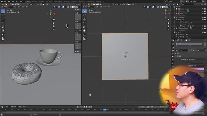The image size is (207, 116).
Task: Select the Measure tool in left viewport
Action: (3, 39)
